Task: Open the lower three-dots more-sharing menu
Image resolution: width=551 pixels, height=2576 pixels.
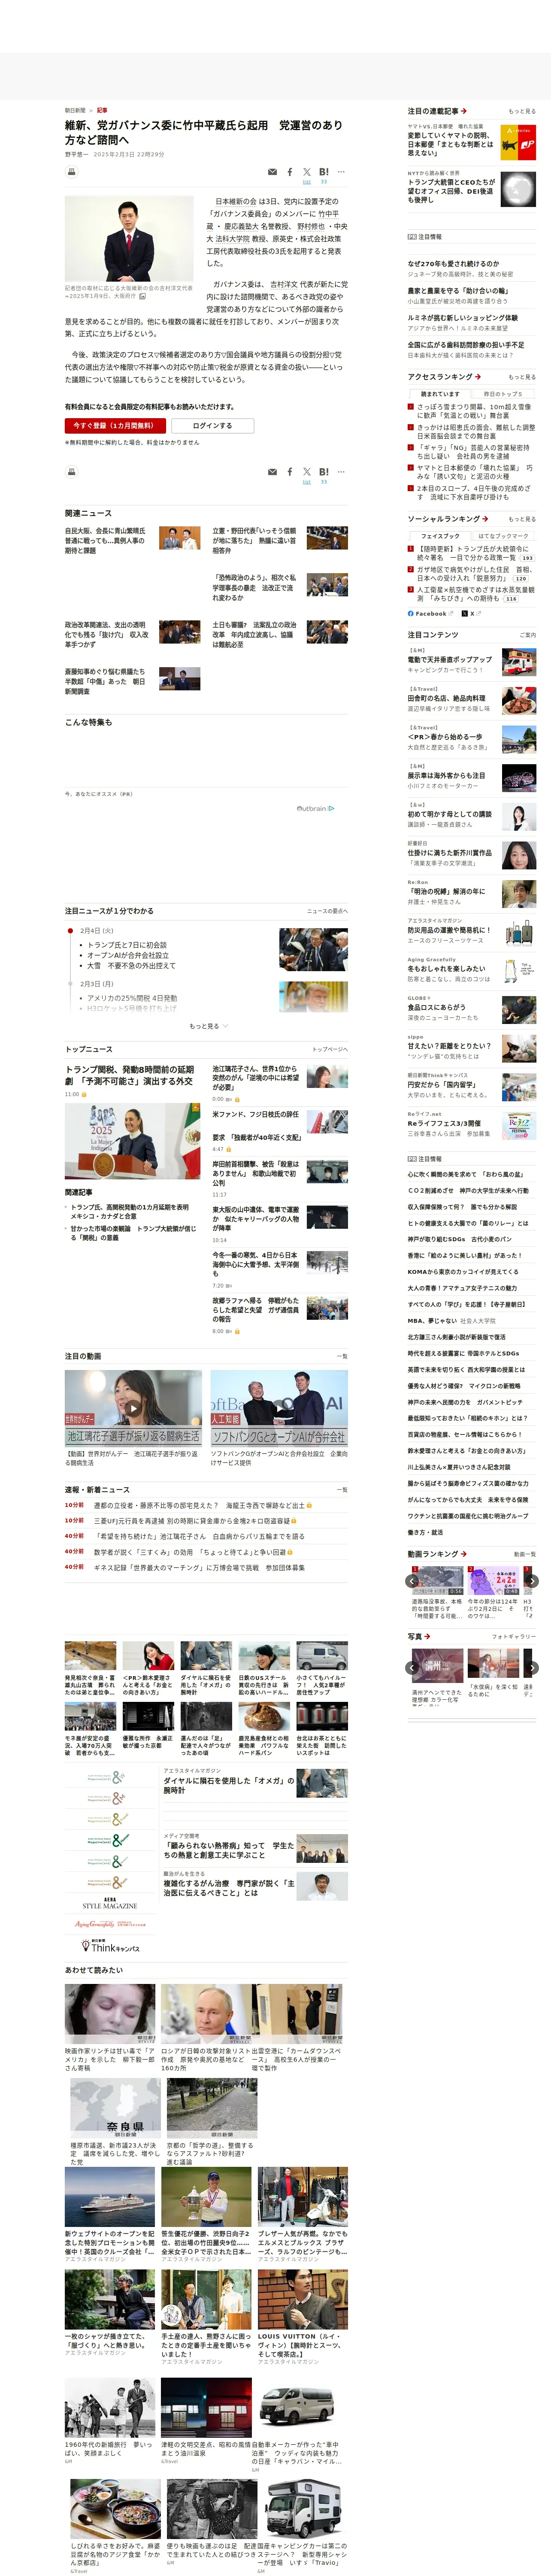Action: (341, 472)
